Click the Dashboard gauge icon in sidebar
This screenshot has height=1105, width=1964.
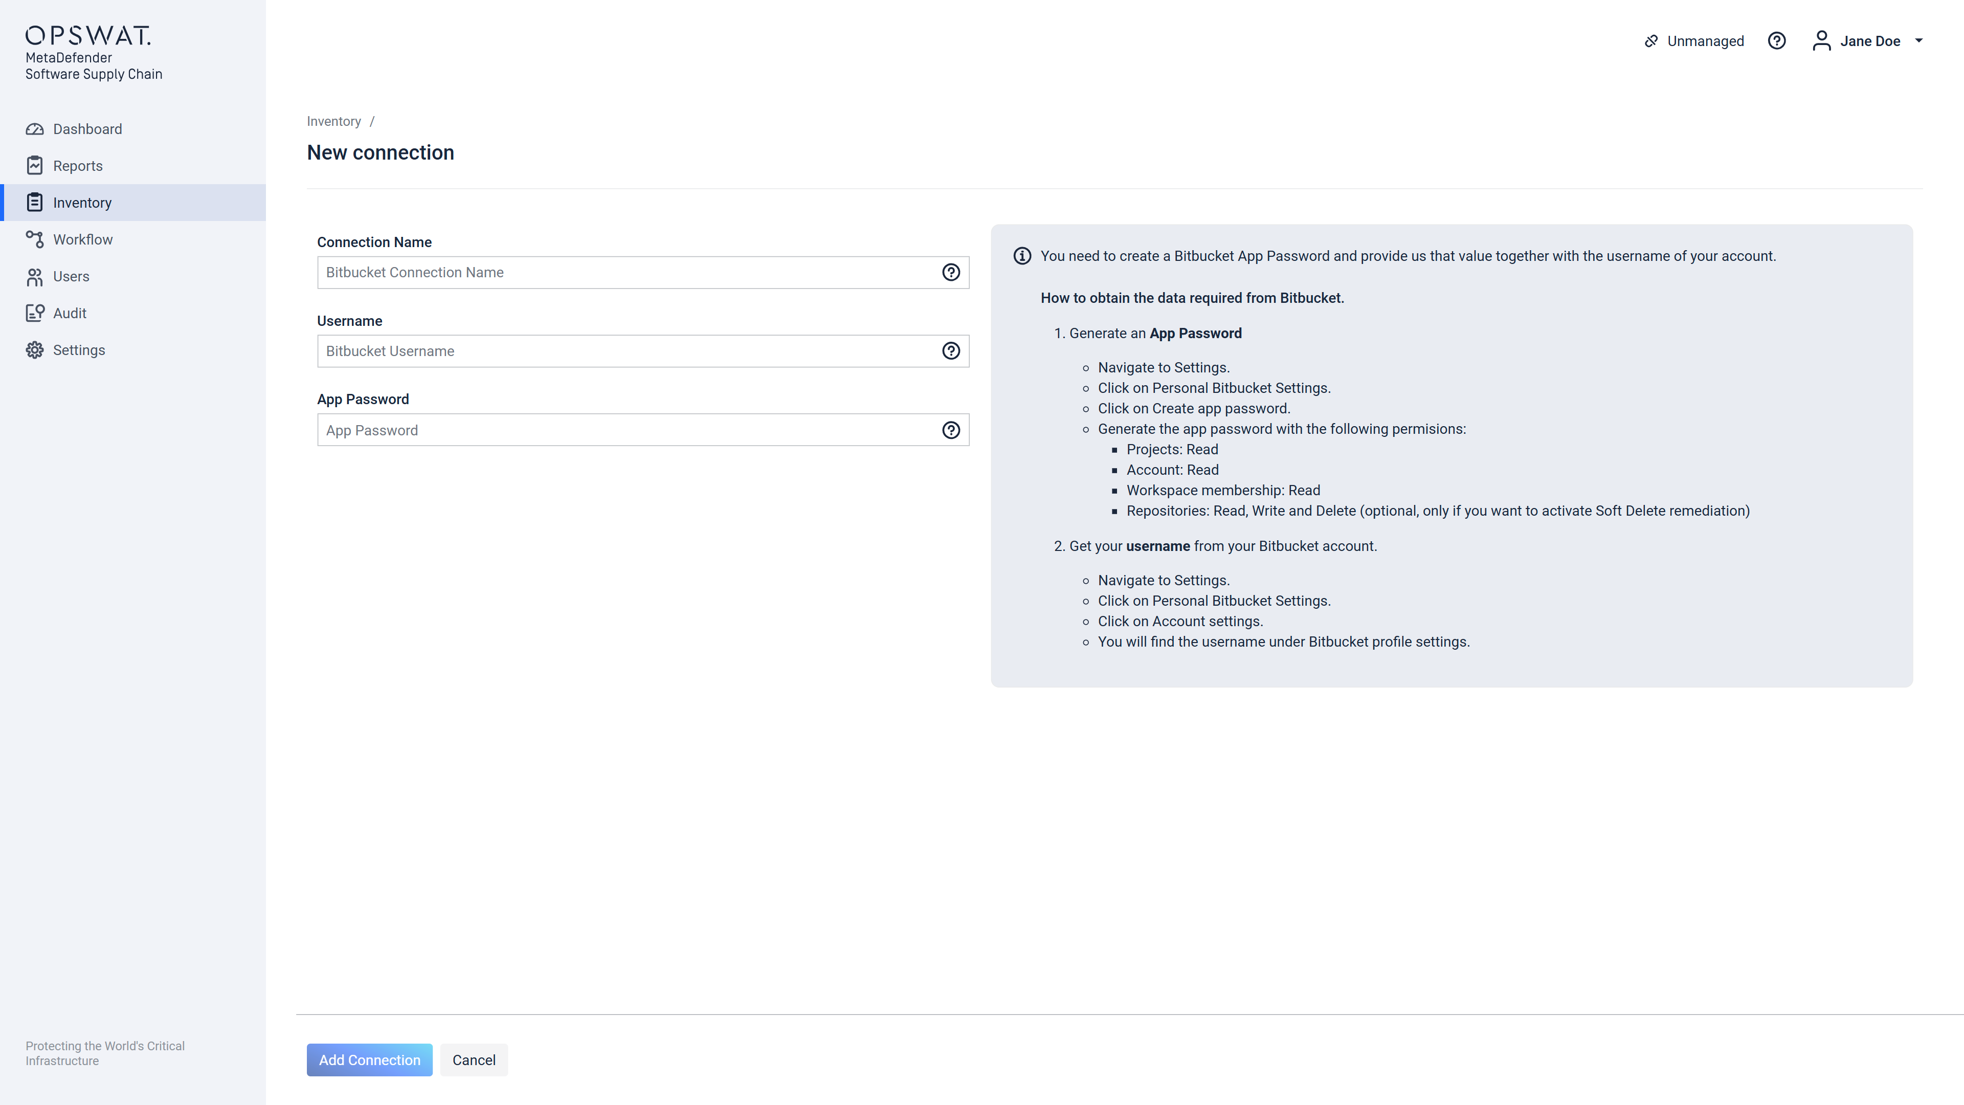[x=34, y=129]
